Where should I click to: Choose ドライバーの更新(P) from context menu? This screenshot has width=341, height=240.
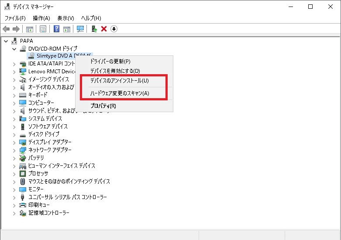(110, 62)
